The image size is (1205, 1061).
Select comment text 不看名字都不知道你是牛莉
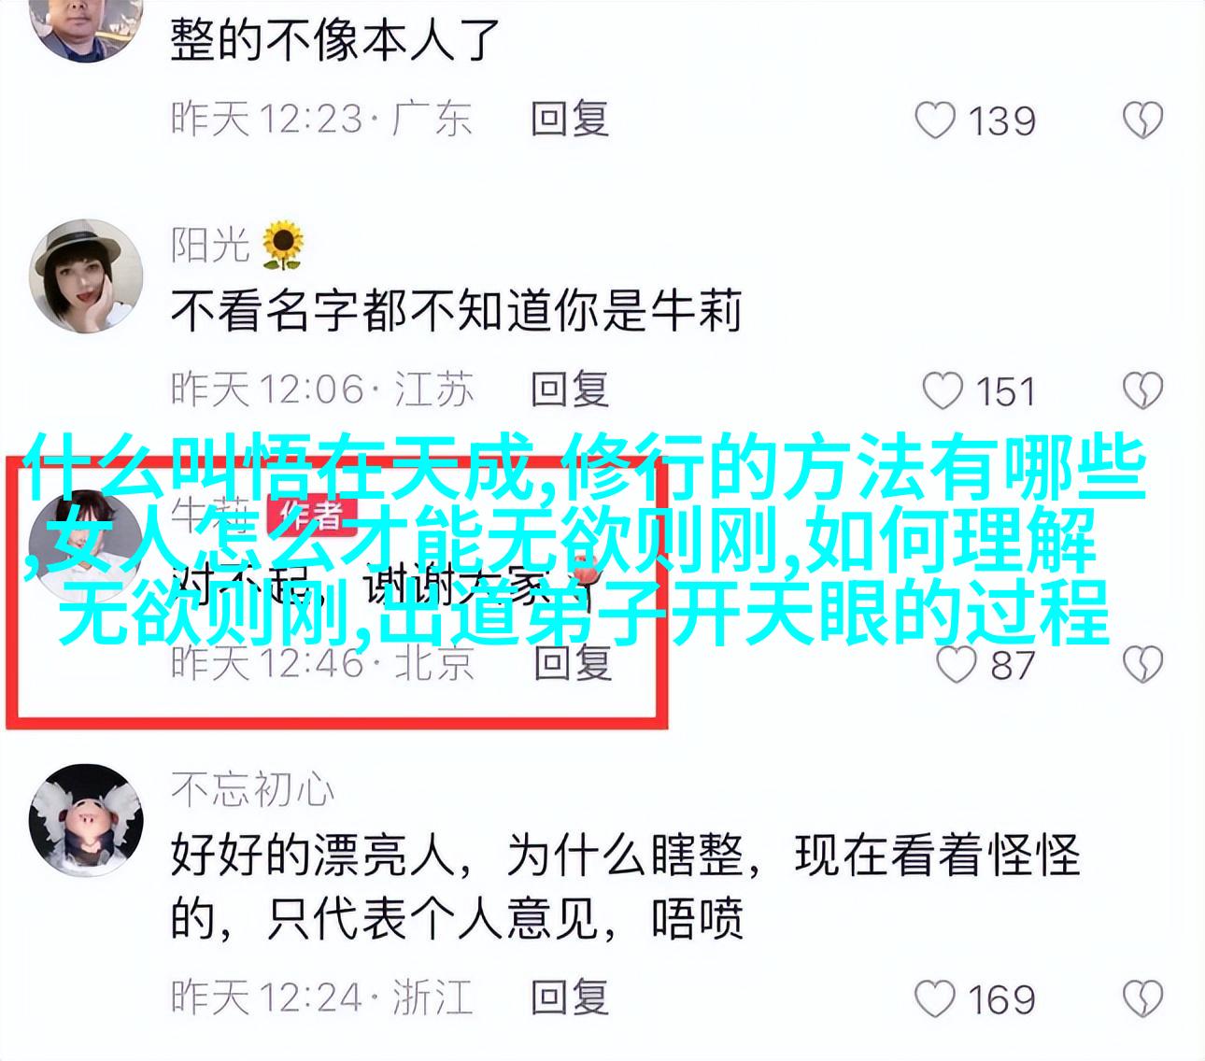click(x=456, y=311)
